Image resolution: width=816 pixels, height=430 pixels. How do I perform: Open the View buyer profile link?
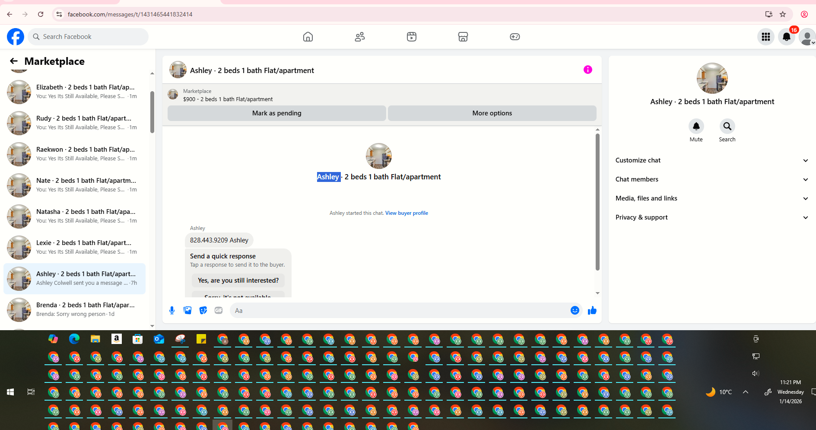click(406, 213)
